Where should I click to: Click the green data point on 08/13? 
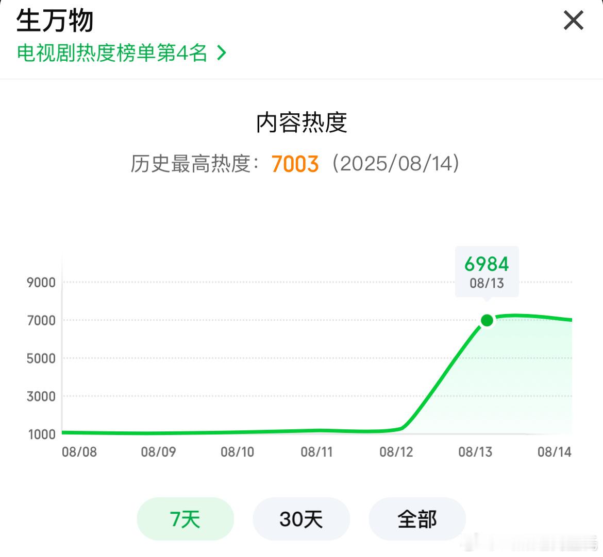pyautogui.click(x=487, y=320)
